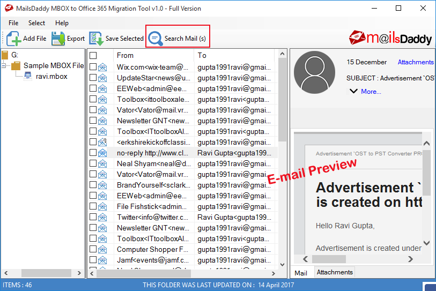Click the sender avatar in preview pane

[314, 72]
